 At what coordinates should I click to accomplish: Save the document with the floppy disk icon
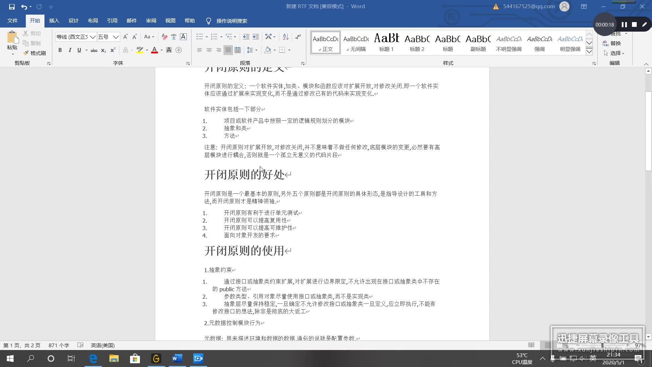[12, 6]
